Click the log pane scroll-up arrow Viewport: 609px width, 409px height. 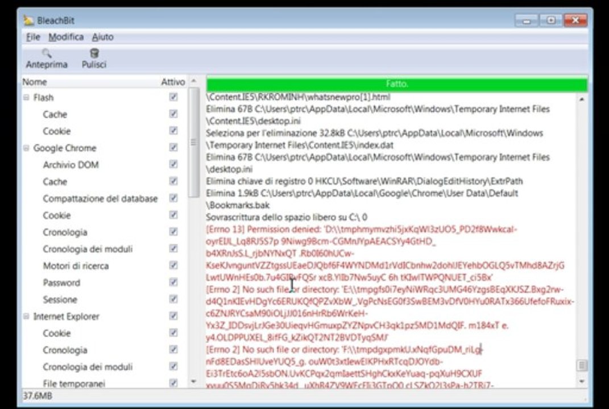tap(582, 99)
